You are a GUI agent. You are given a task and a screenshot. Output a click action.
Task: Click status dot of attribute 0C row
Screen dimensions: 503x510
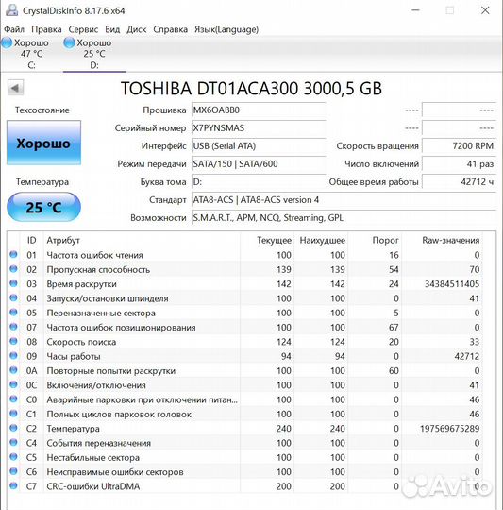(x=13, y=384)
